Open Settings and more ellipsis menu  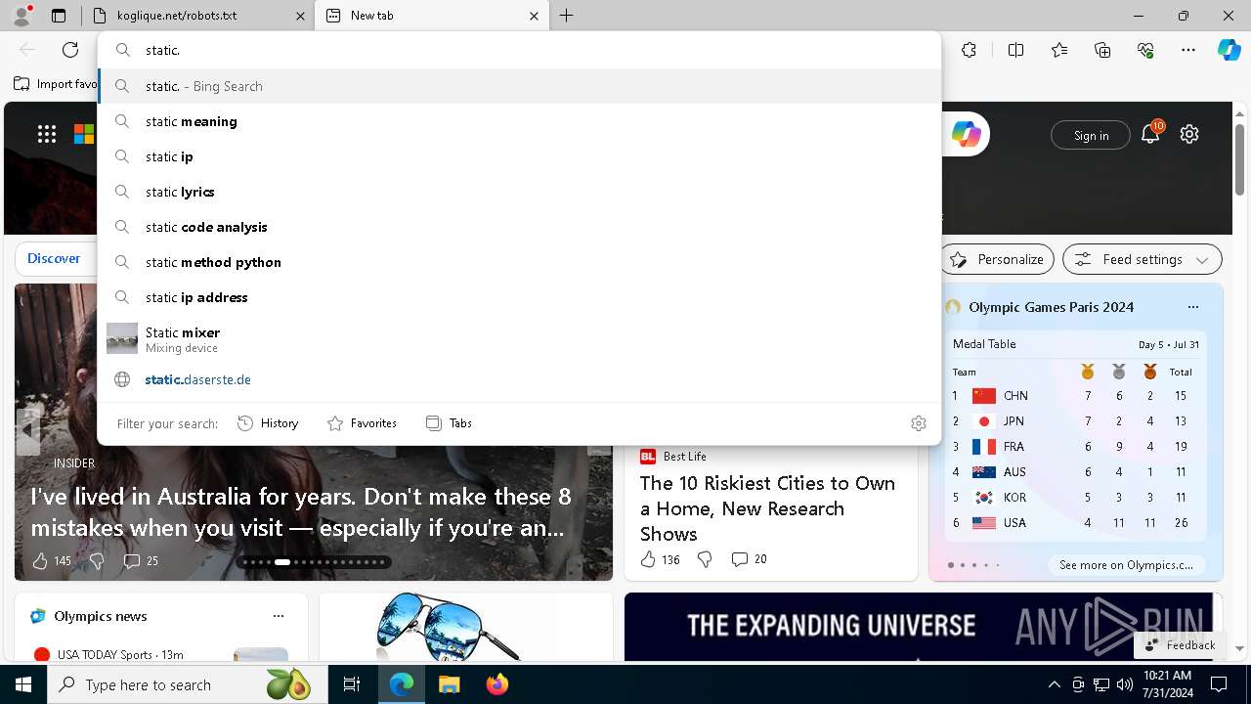pos(1188,50)
